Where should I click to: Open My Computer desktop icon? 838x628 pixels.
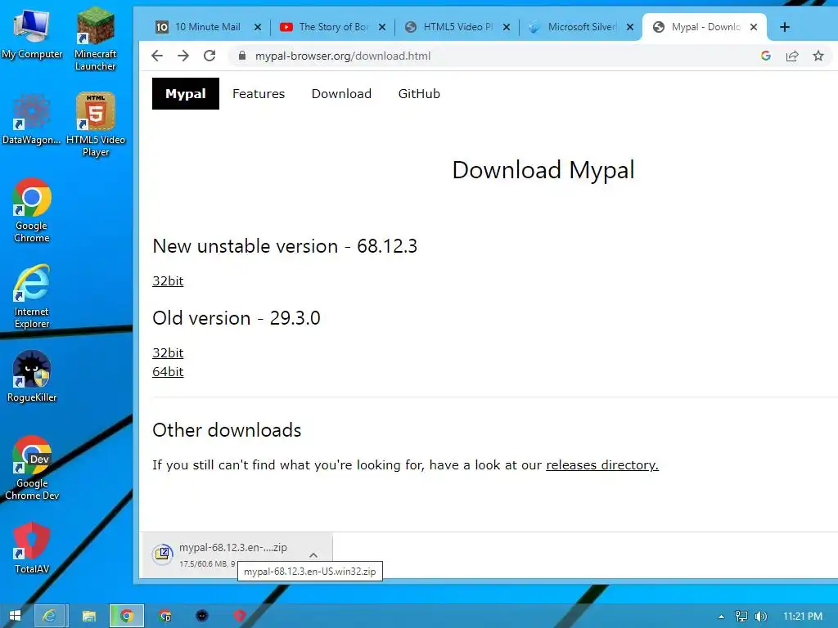32,34
